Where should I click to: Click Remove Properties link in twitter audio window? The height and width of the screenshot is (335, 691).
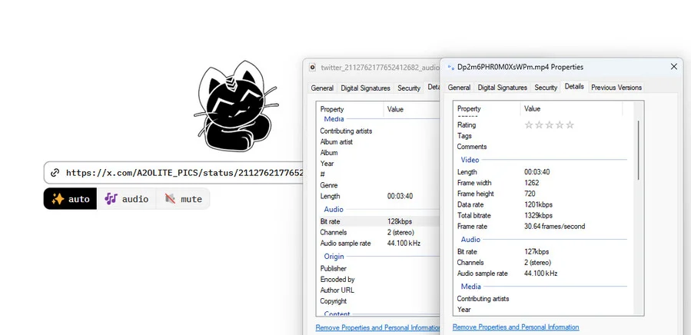[377, 327]
